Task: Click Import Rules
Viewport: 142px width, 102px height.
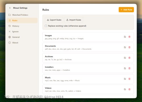Action: tap(74, 20)
